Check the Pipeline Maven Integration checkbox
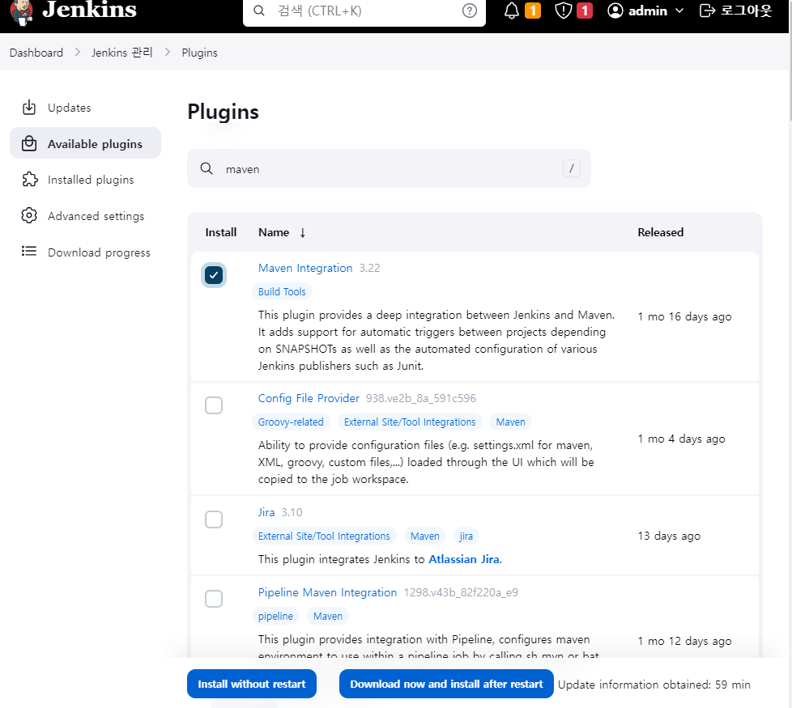Viewport: 792px width, 708px height. click(214, 599)
